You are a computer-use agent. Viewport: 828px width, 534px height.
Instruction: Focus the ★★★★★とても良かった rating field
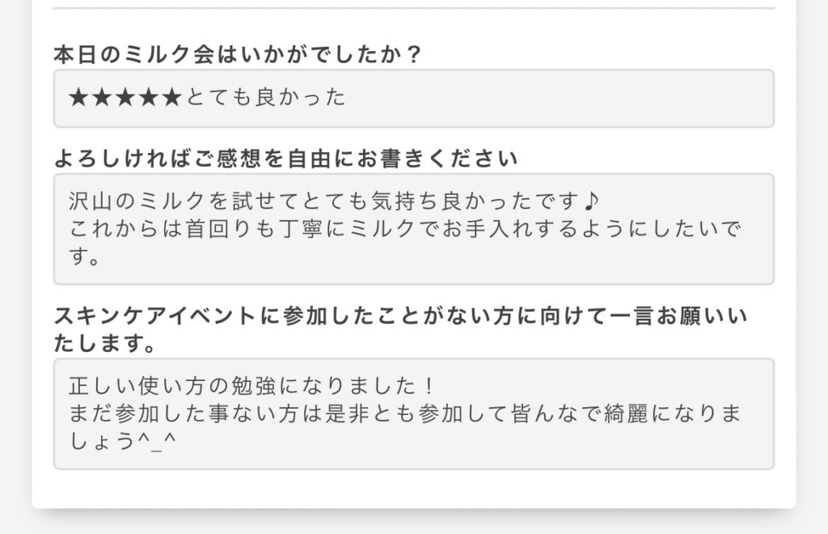coord(414,98)
